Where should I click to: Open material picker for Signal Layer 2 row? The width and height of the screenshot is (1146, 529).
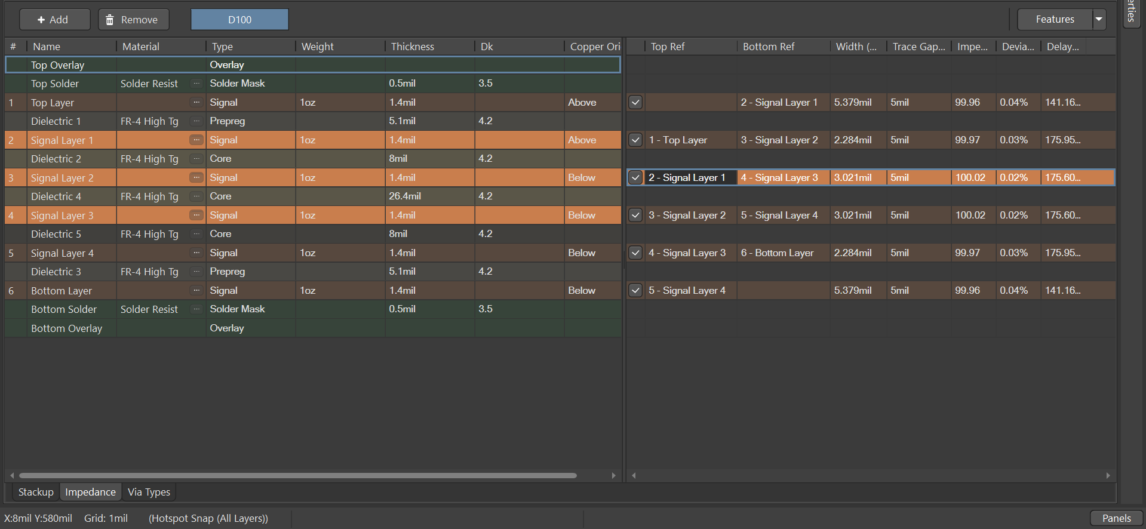click(196, 177)
